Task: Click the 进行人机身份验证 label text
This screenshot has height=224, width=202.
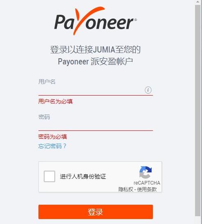Action: coord(83,176)
